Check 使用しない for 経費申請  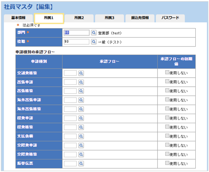point(167,117)
